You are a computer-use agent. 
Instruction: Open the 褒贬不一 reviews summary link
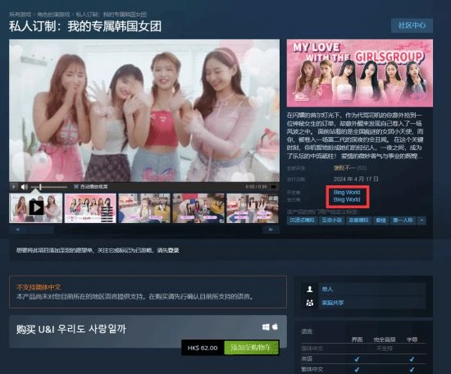coord(344,167)
